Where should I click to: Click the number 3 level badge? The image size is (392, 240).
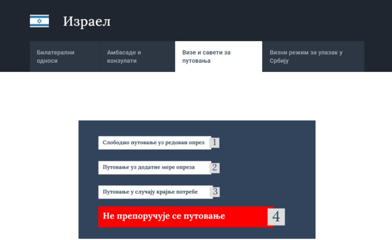coord(215,192)
